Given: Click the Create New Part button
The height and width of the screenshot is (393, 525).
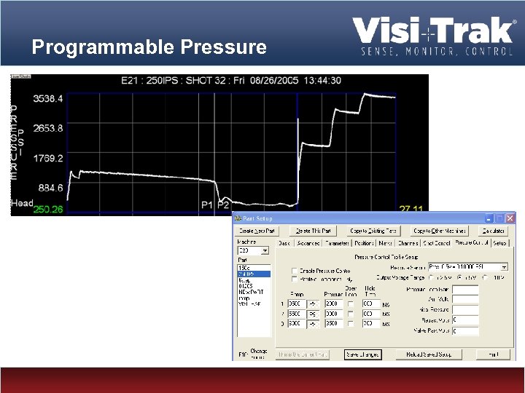Looking at the screenshot, I should [257, 231].
